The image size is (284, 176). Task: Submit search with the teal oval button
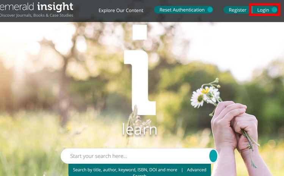[213, 156]
